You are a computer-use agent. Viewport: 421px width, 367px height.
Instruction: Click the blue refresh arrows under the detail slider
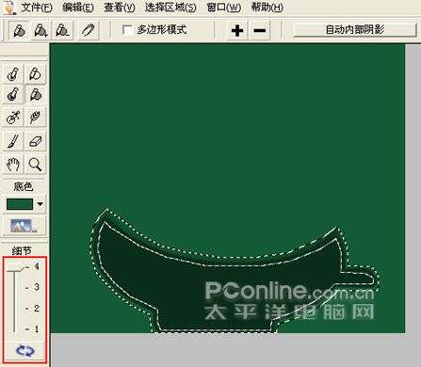coord(24,350)
